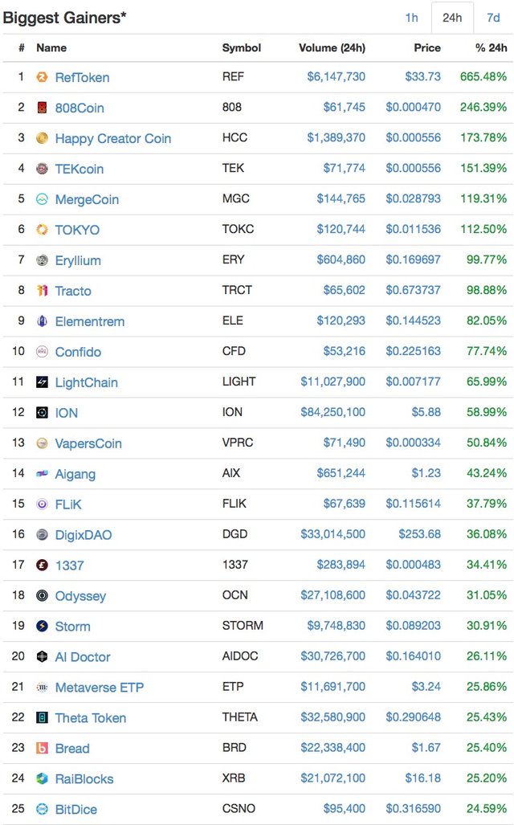Click the Theta Token icon

[43, 718]
